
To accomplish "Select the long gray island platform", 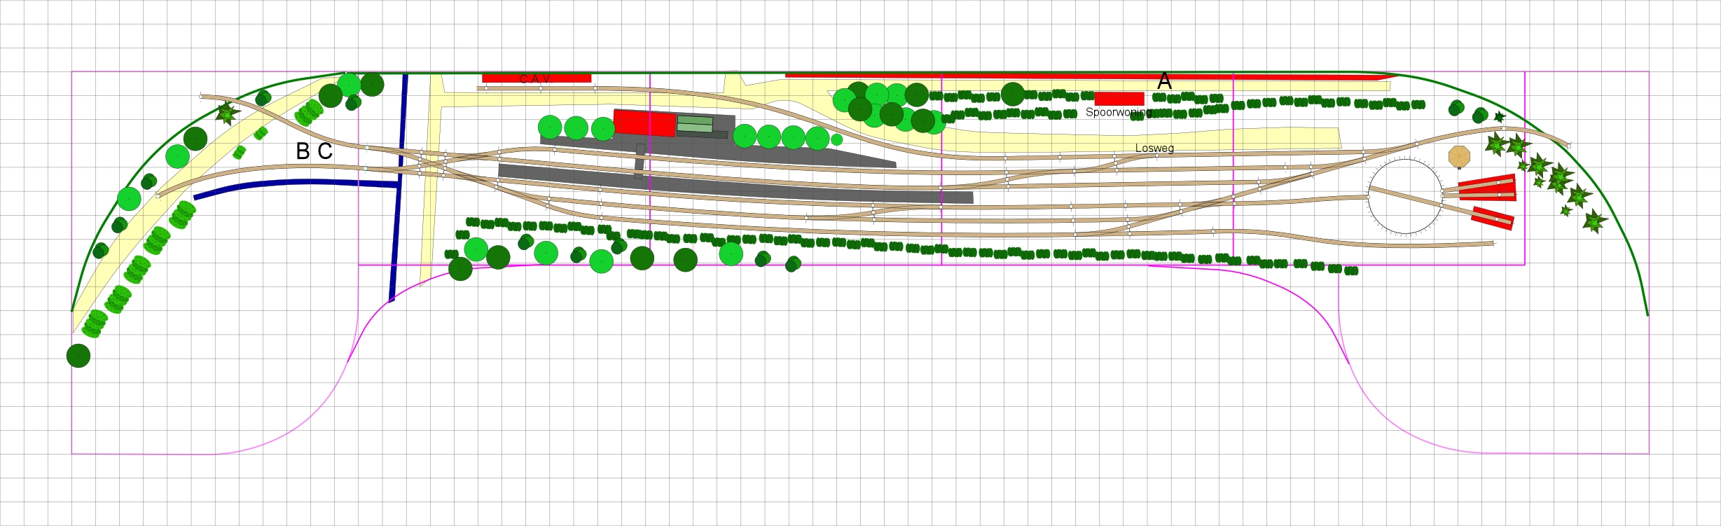I will point(735,184).
